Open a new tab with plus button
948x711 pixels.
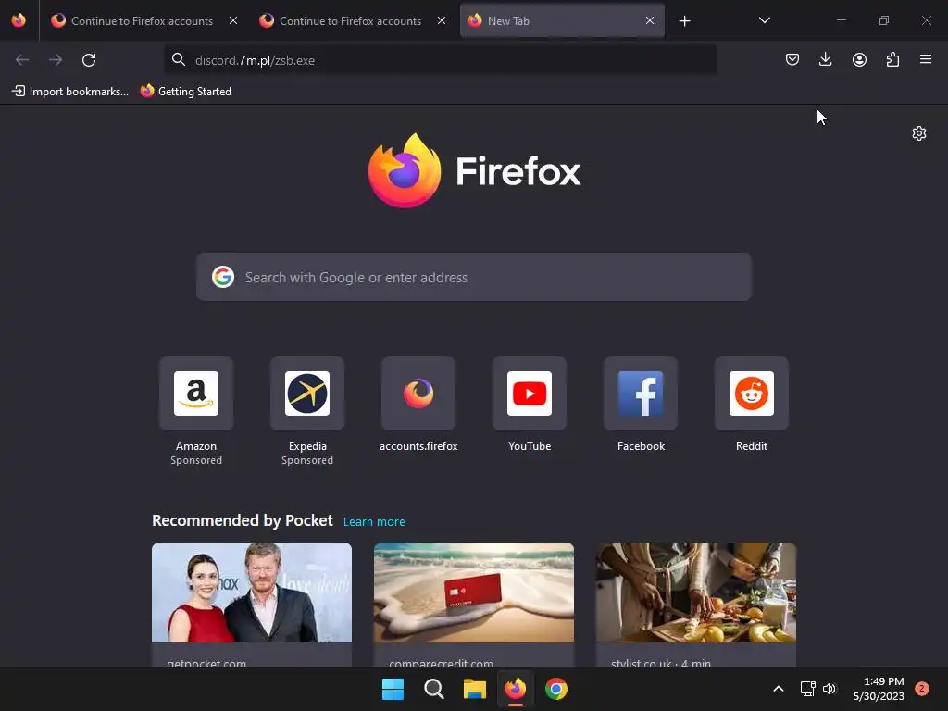[x=684, y=21]
